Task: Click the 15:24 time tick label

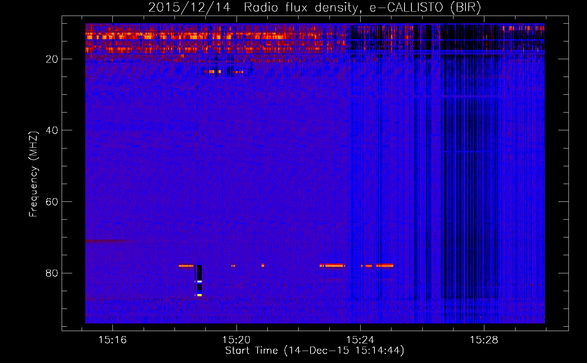Action: [360, 340]
